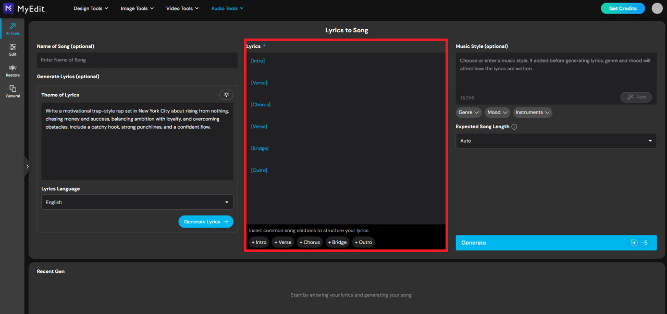The height and width of the screenshot is (314, 667).
Task: Click the Name of Song input field
Action: click(137, 60)
